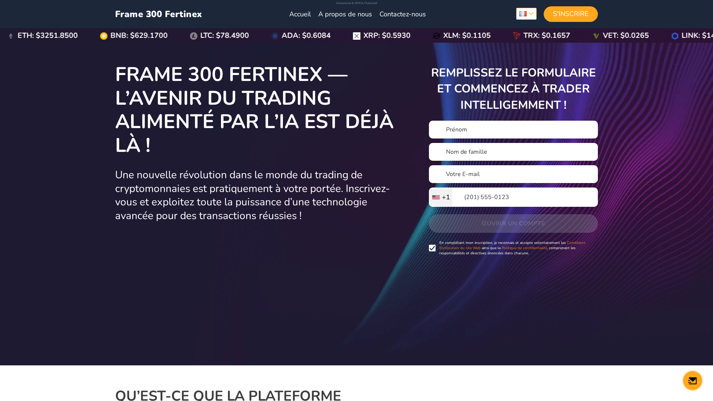
Task: Open the floating mail contact button
Action: tap(692, 381)
